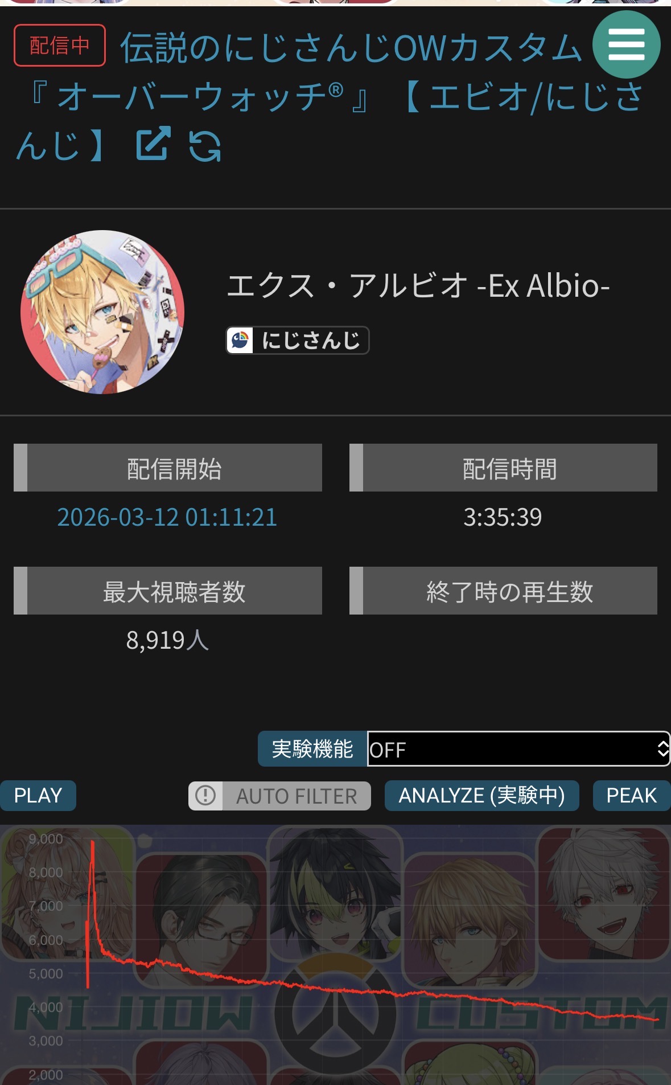Expand the 実験機能 OFF dropdown

[x=518, y=749]
